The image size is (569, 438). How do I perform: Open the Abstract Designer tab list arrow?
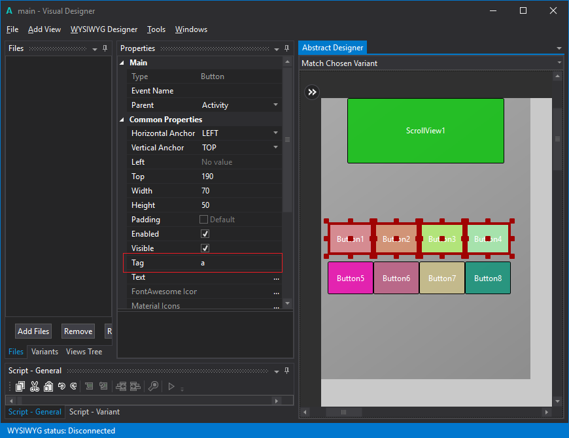[559, 48]
